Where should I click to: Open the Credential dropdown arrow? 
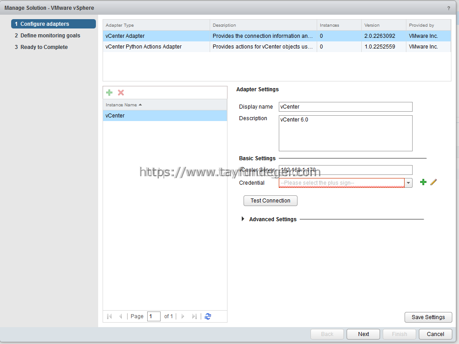coord(408,183)
